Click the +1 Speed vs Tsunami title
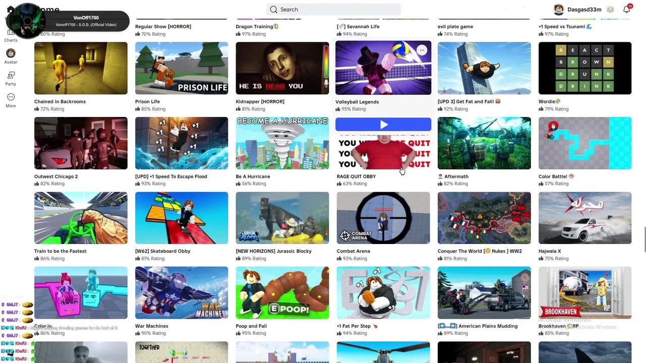The image size is (646, 363). [x=565, y=27]
